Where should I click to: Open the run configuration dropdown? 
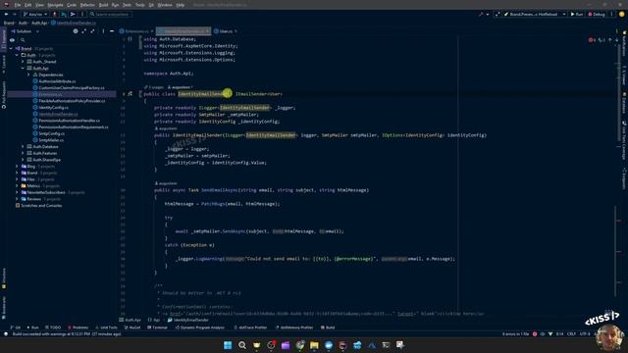[535, 14]
